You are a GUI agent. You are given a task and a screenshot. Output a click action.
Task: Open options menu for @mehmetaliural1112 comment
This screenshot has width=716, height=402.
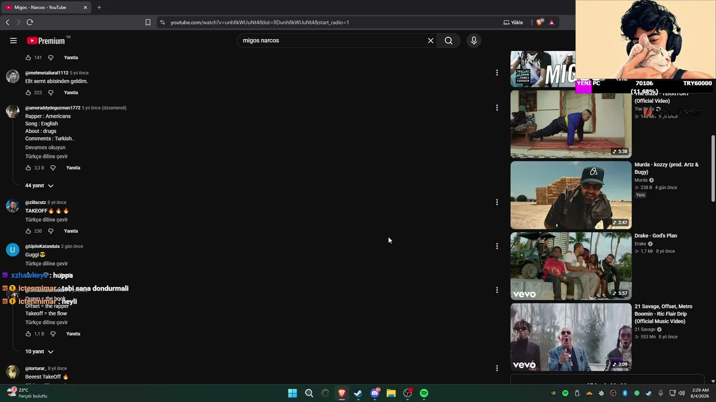coord(497,73)
